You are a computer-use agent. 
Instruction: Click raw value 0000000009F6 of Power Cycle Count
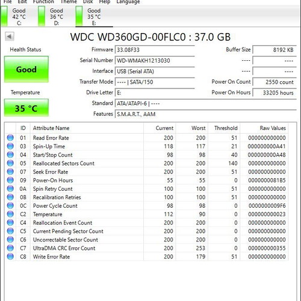tap(267, 206)
